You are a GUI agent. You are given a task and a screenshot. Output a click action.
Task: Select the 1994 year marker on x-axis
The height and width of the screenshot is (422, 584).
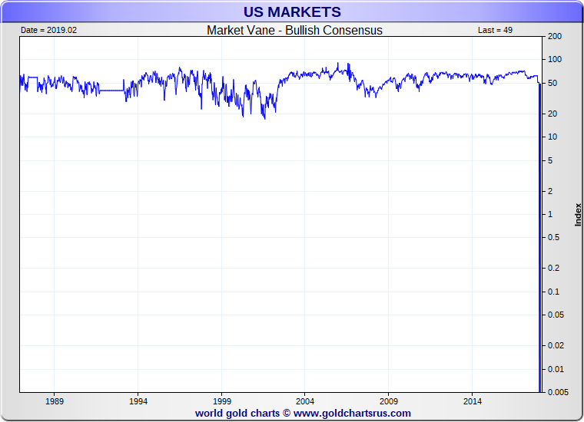point(138,401)
